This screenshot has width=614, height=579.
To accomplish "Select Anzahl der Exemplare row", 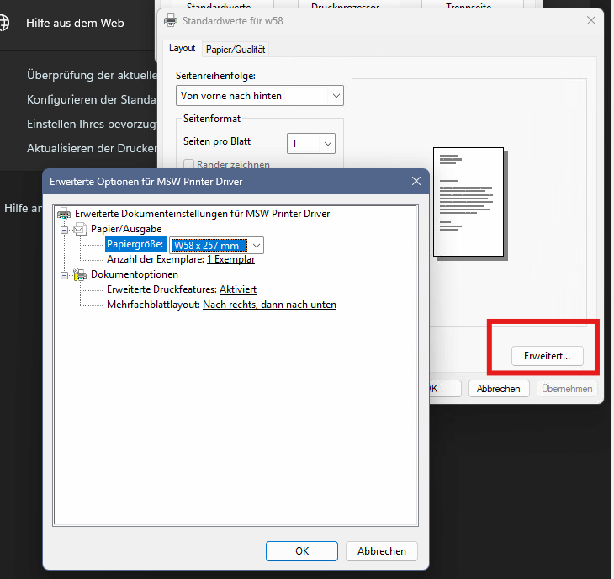I will [181, 259].
